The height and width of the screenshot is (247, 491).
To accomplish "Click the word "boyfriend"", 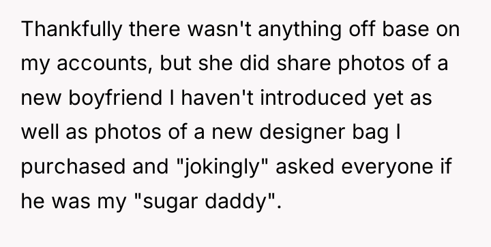I will [x=115, y=98].
